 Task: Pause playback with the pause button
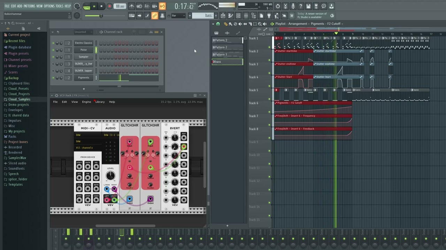tap(94, 6)
